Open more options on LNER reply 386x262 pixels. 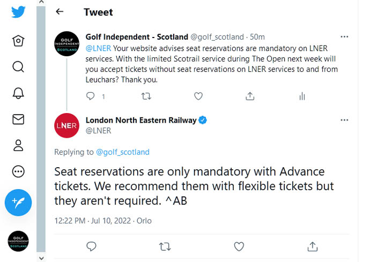click(x=344, y=120)
